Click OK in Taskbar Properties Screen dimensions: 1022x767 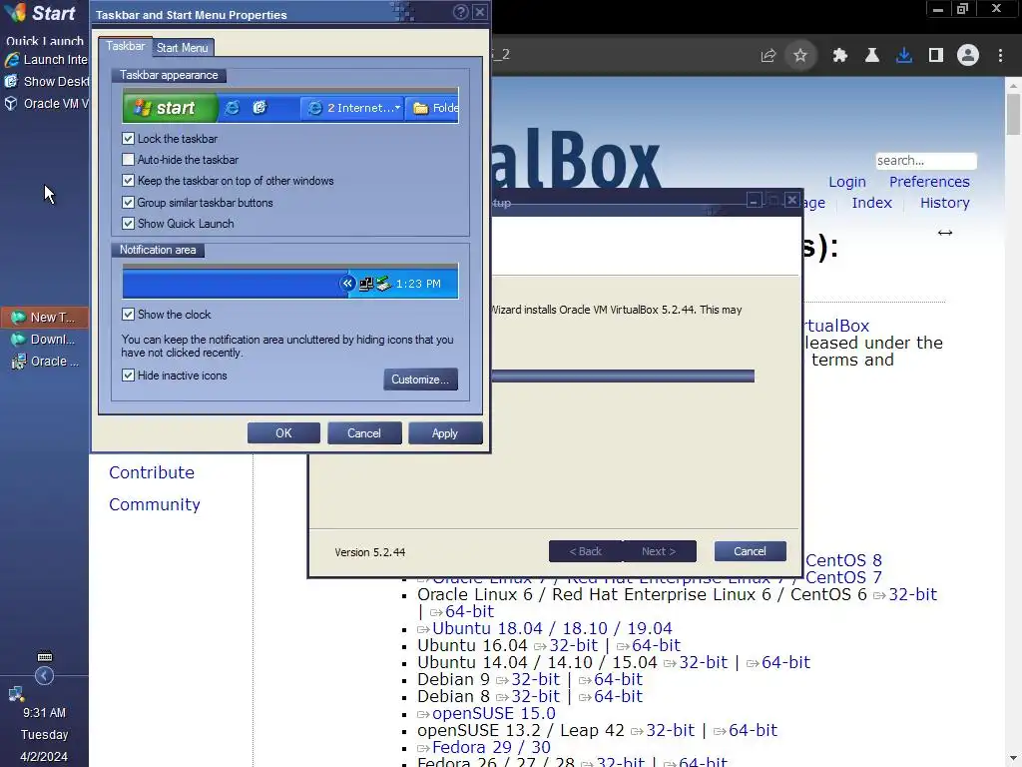tap(283, 433)
